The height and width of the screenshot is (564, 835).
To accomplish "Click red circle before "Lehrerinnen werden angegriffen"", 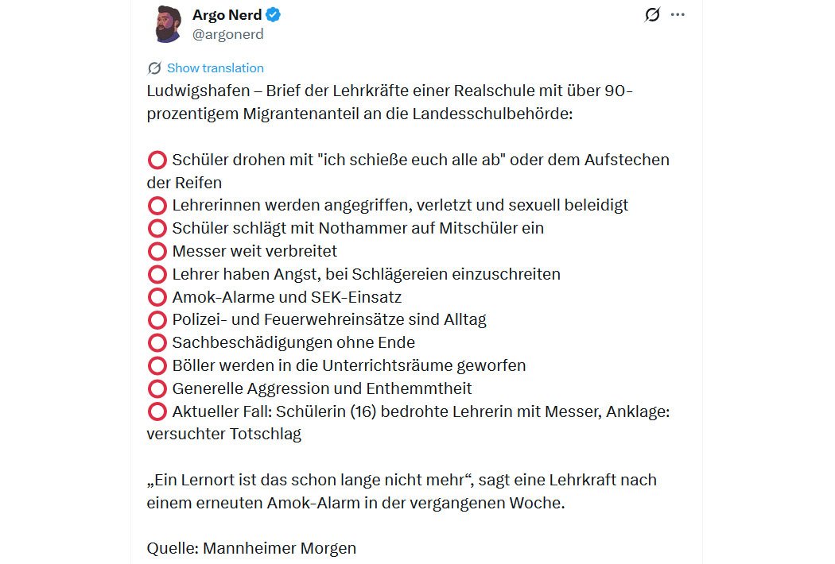I will (157, 206).
